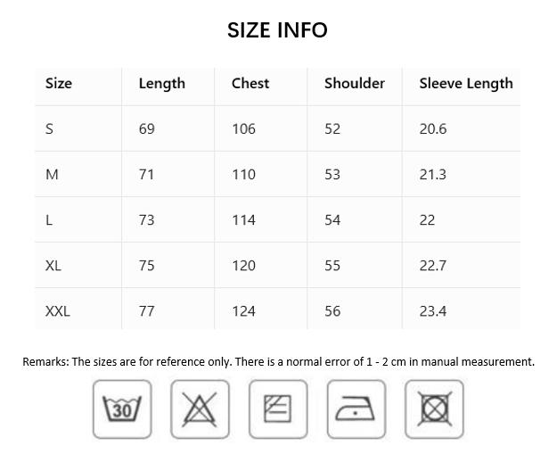Image resolution: width=557 pixels, height=454 pixels.
Task: Click the Length column header
Action: [161, 83]
